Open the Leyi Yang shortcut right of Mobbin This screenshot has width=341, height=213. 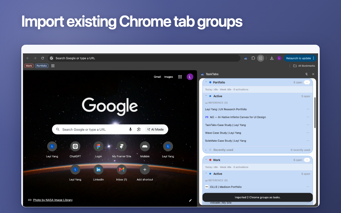(168, 149)
